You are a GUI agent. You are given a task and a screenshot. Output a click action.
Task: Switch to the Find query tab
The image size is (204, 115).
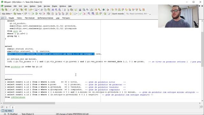pos(66,18)
